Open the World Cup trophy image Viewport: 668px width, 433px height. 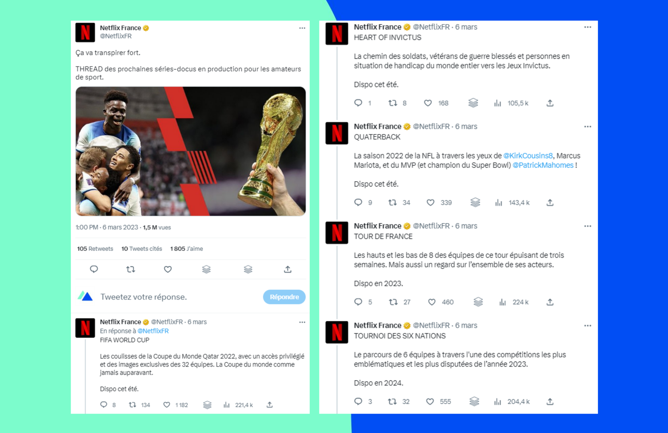click(191, 151)
